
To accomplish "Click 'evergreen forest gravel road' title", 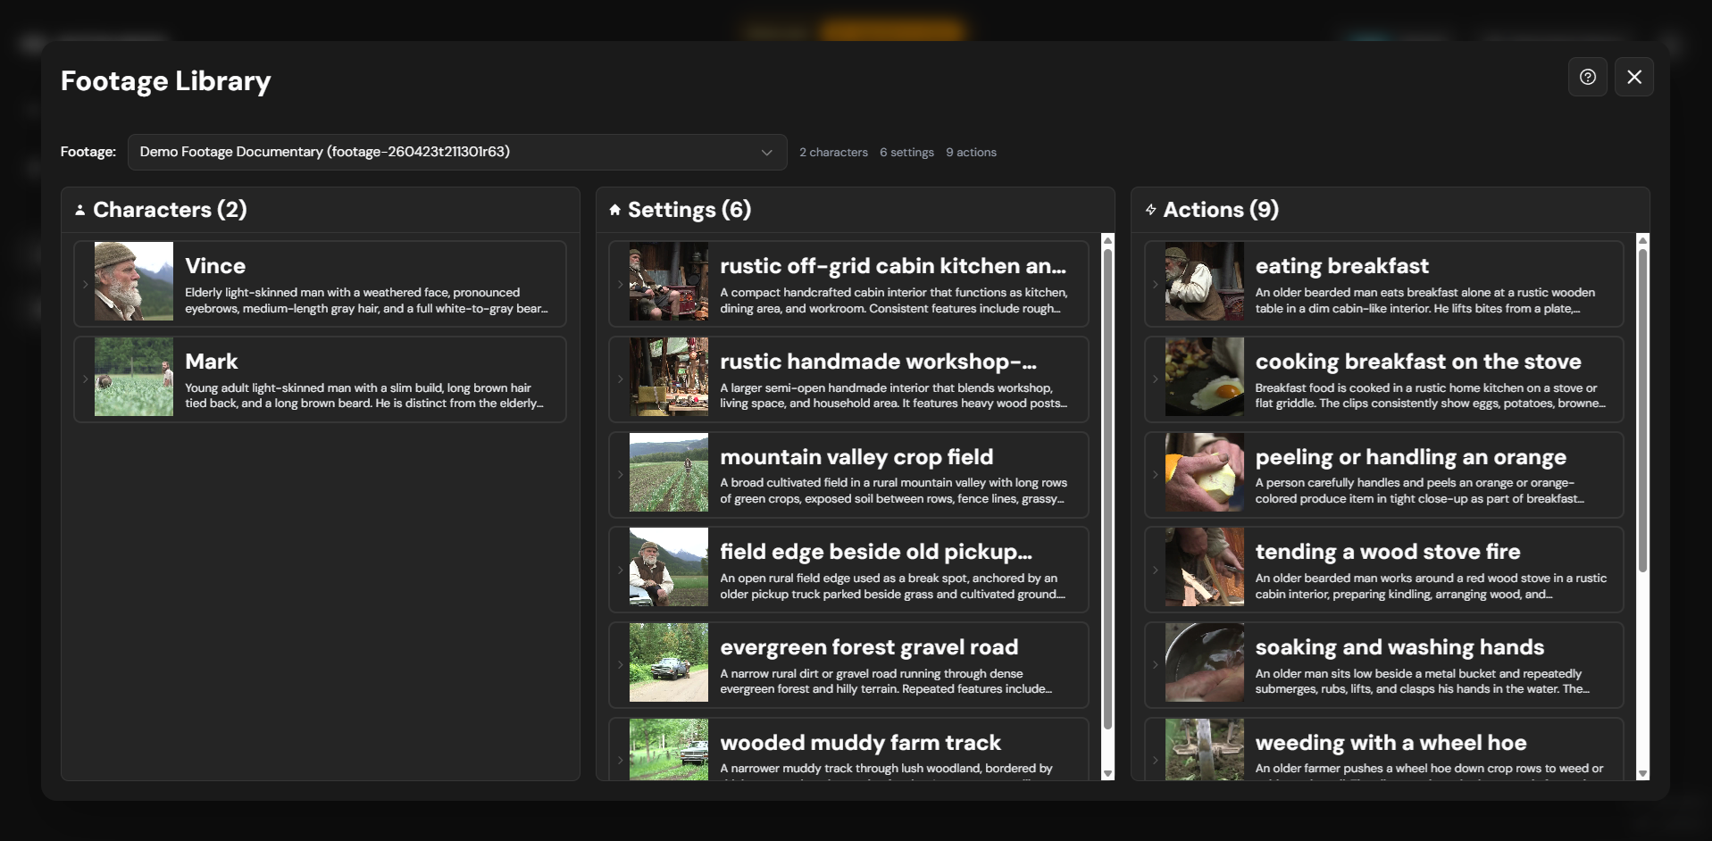I will 869,647.
